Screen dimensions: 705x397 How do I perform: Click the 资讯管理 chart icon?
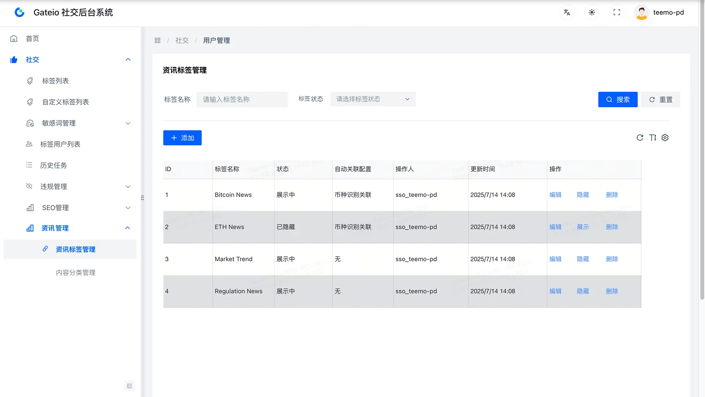coord(30,228)
